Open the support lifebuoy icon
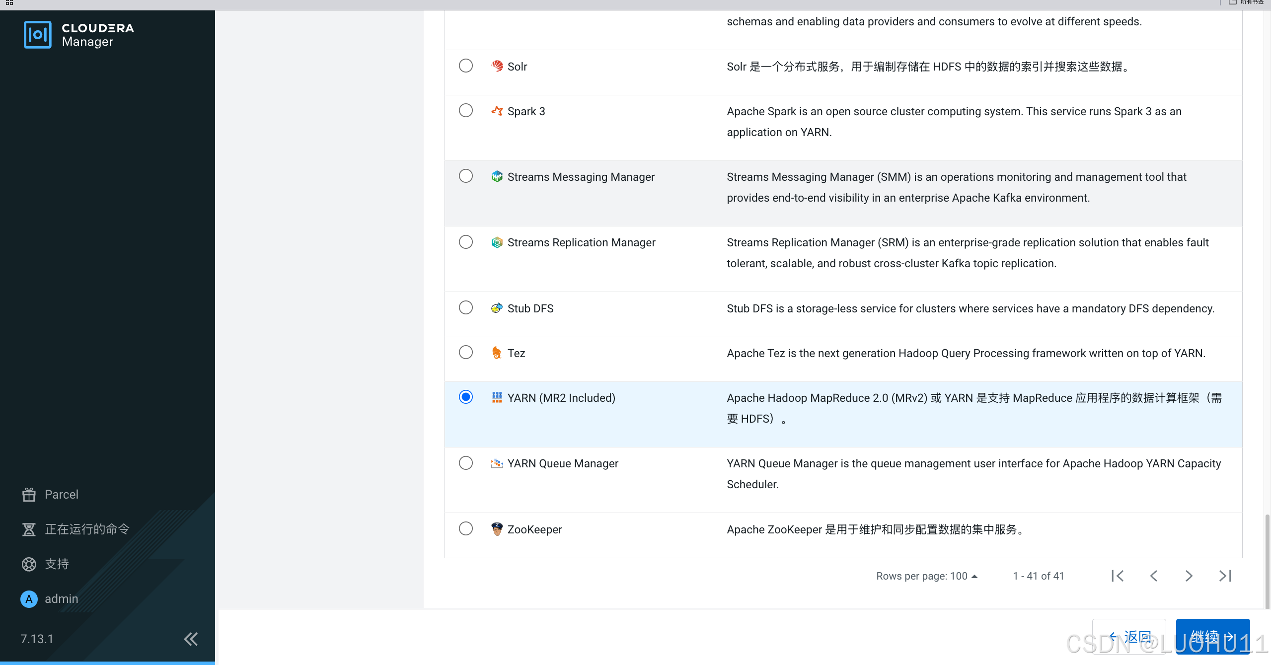Viewport: 1271px width, 665px height. pyautogui.click(x=29, y=564)
